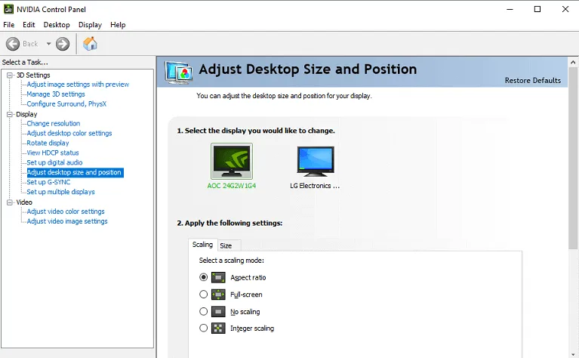Screen dimensions: 579x358
Task: Switch to the Scaling tab
Action: (203, 245)
